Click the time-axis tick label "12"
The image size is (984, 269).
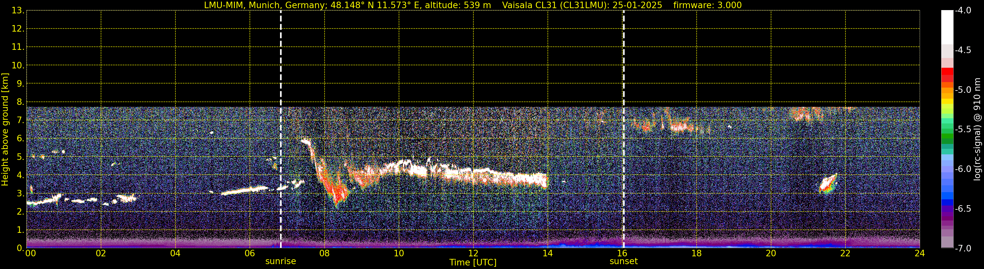473,253
